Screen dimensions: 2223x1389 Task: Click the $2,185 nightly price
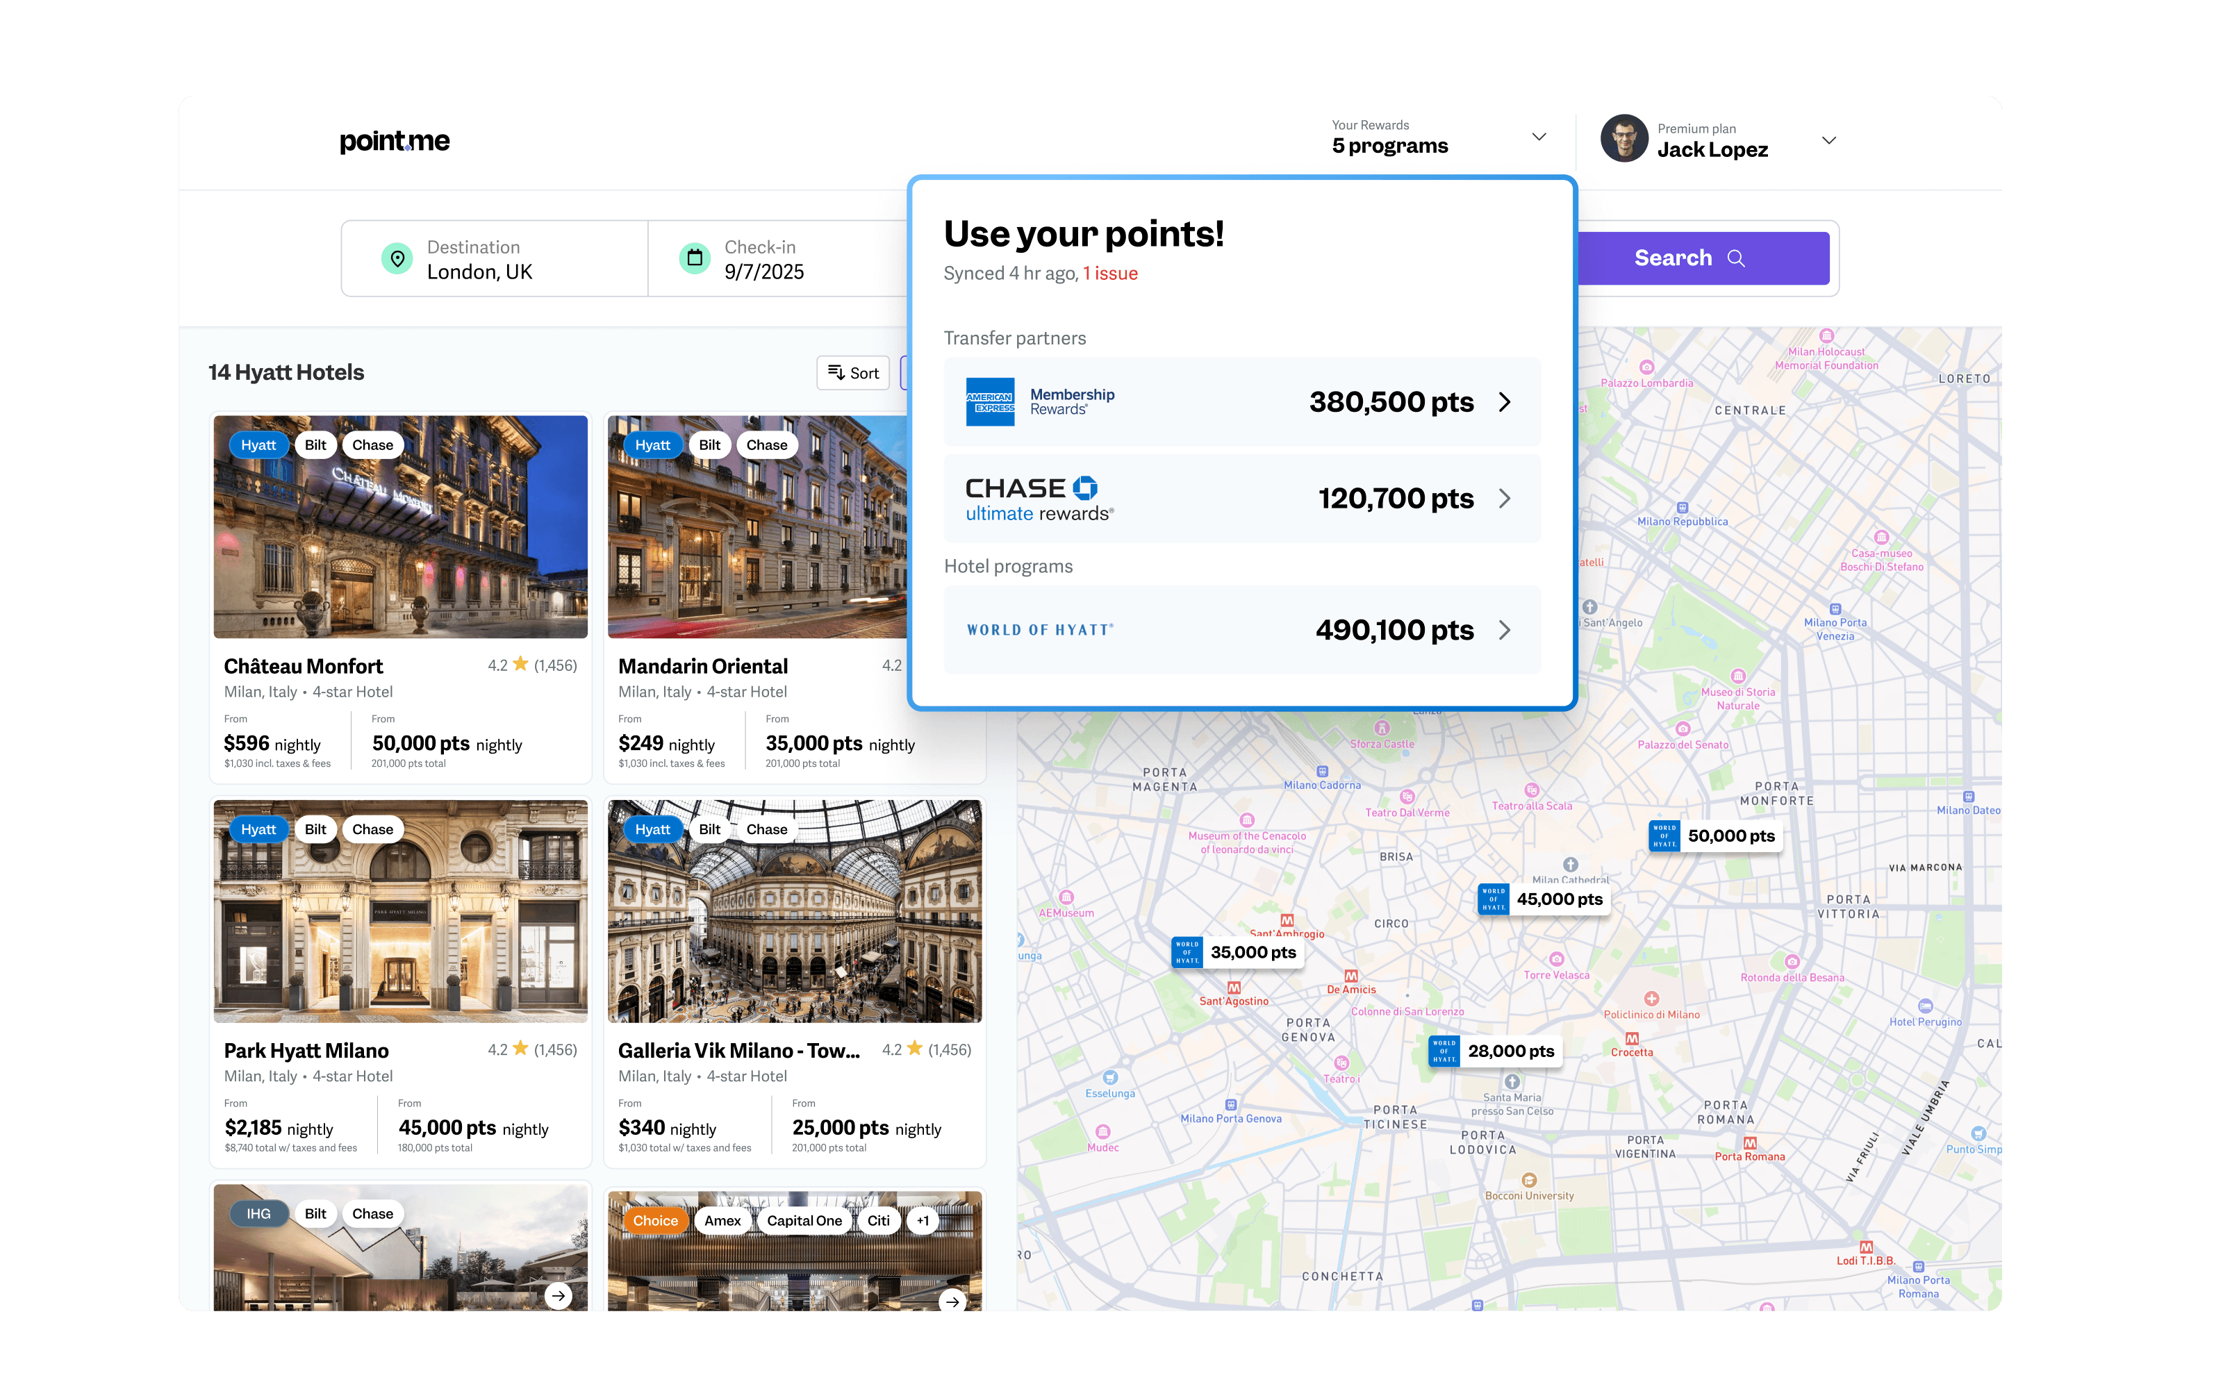pyautogui.click(x=279, y=1127)
